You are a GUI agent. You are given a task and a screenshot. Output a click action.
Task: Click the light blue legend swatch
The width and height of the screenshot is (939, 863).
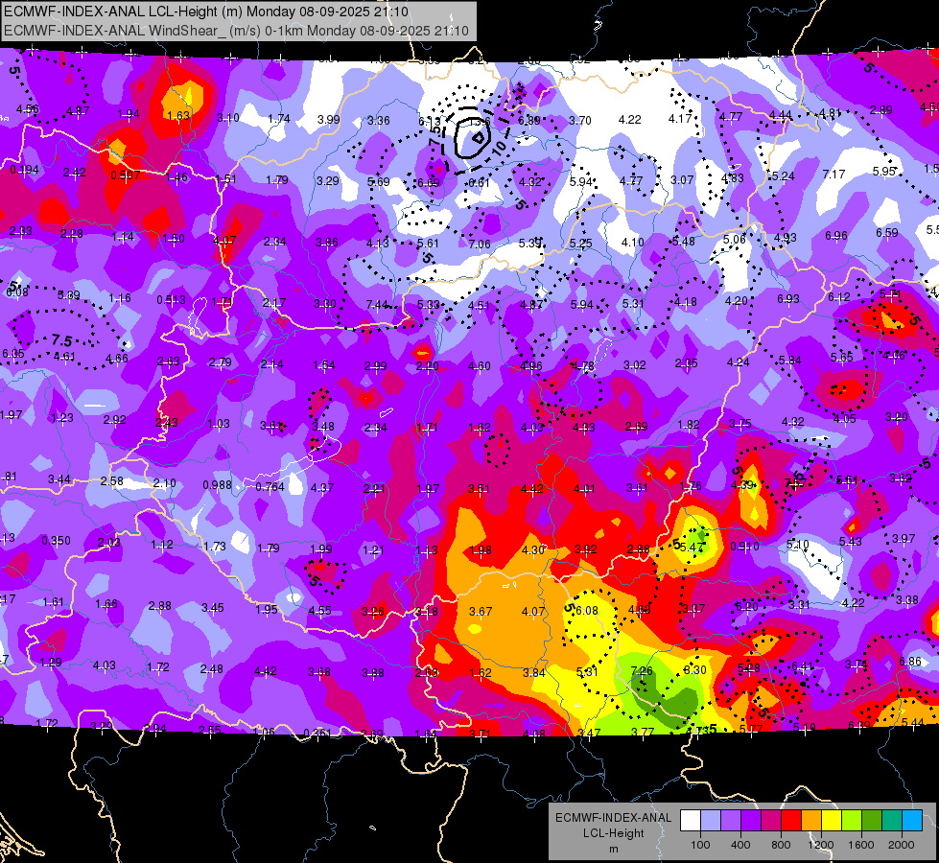click(x=711, y=821)
